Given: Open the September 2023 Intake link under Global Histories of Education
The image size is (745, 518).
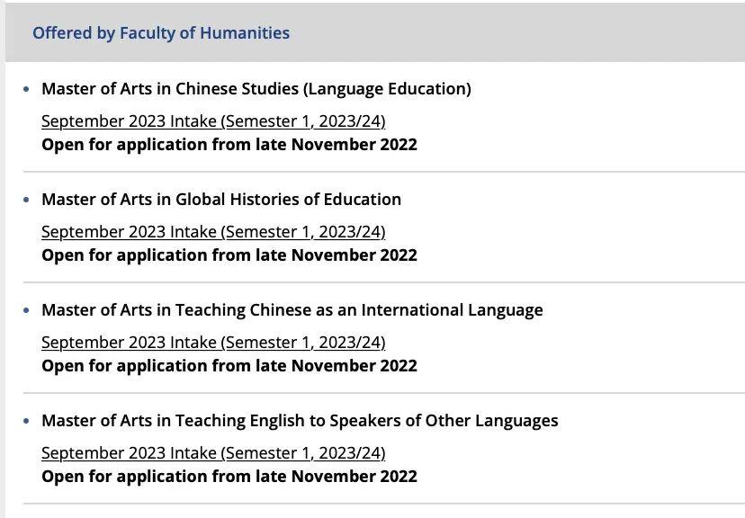Looking at the screenshot, I should pyautogui.click(x=213, y=232).
